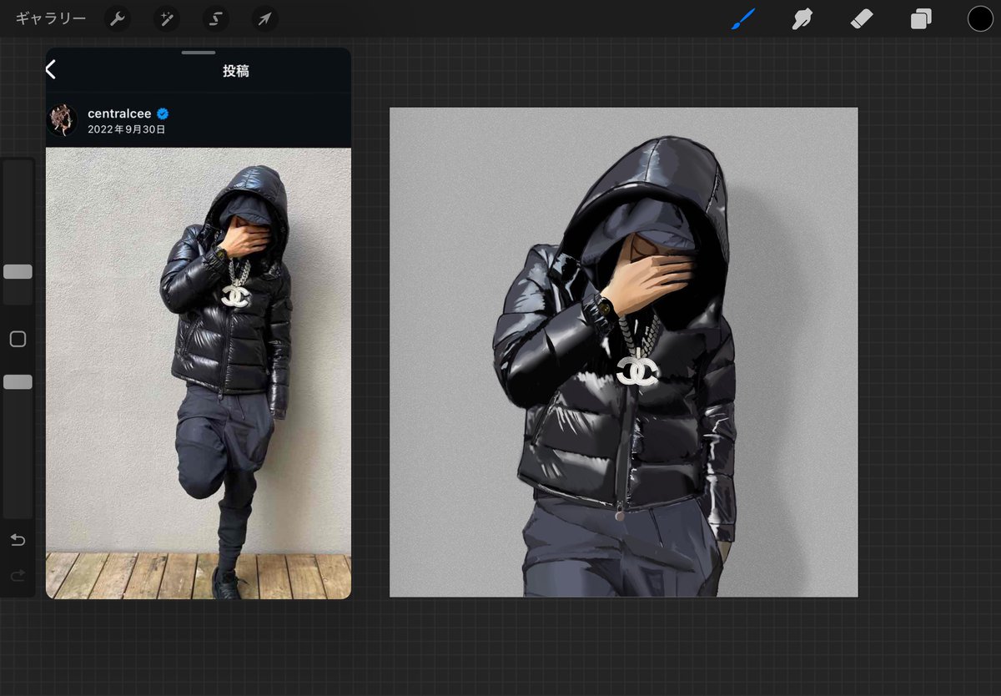Tap the 2022年9月30日 post date
1001x696 pixels.
(127, 129)
